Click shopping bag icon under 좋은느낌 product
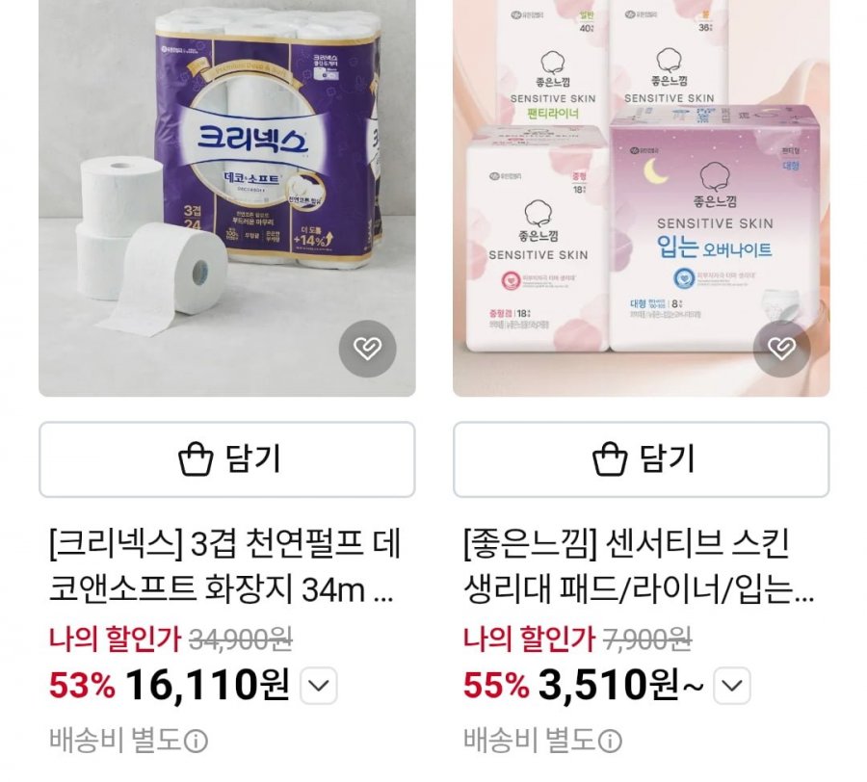The width and height of the screenshot is (867, 782). [x=610, y=458]
